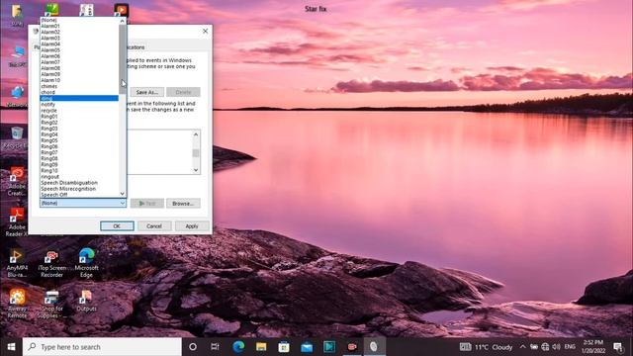The image size is (633, 356).
Task: Open the Recycle Bin desktop icon
Action: pos(17,137)
